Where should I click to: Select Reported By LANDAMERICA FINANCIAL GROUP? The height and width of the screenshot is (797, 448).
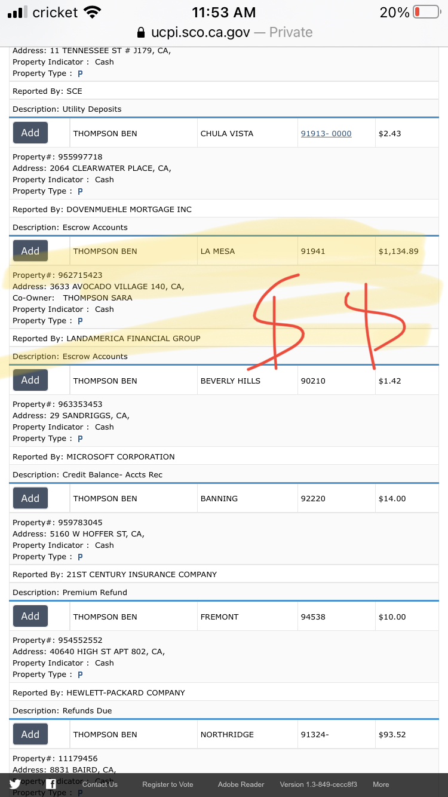click(x=106, y=338)
